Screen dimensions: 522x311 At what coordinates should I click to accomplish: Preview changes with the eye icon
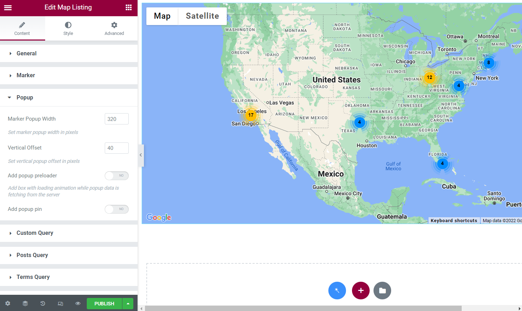(x=78, y=303)
